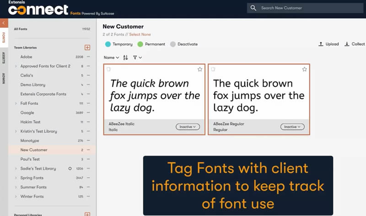Activate selected fonts as Temporary
This screenshot has height=216, width=366.
(x=118, y=44)
